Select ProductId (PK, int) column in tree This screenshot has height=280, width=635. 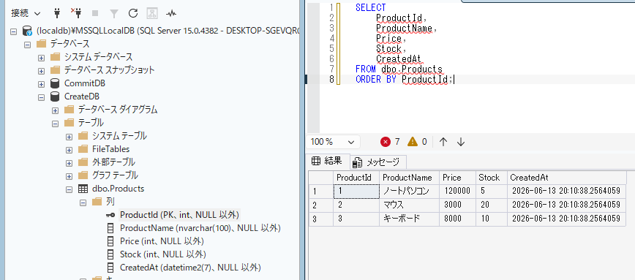[x=180, y=215]
